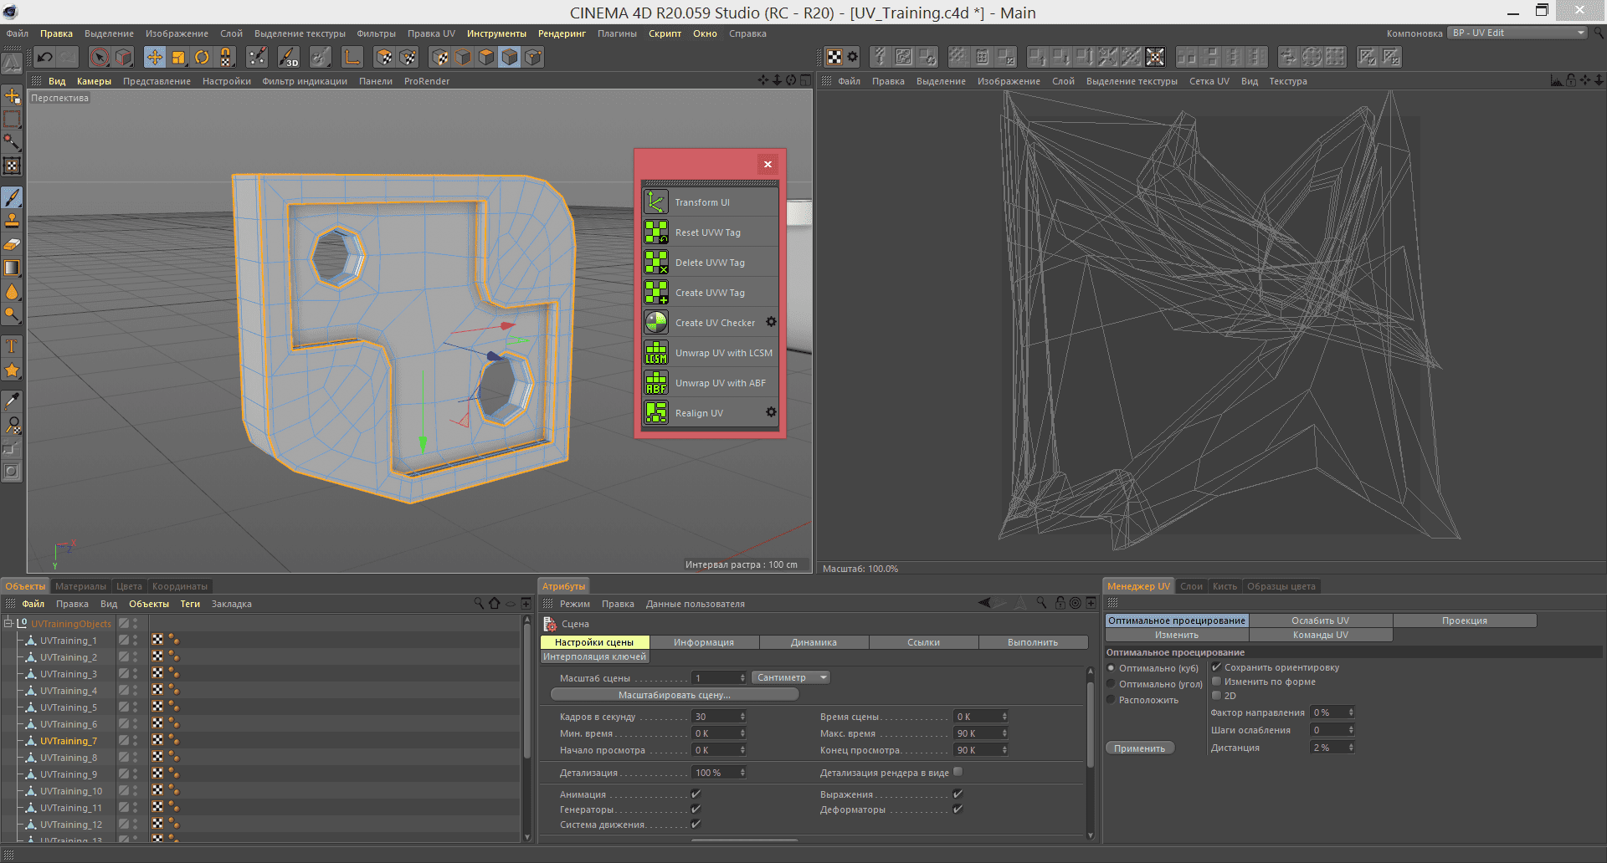Select the Gradient tool in left palette
Viewport: 1607px width, 863px height.
[12, 268]
